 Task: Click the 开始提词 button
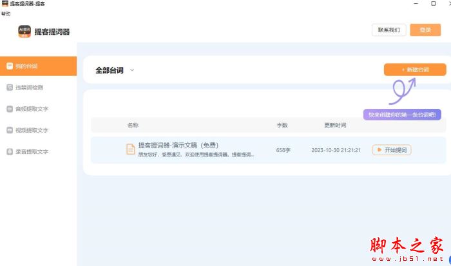[x=392, y=150]
